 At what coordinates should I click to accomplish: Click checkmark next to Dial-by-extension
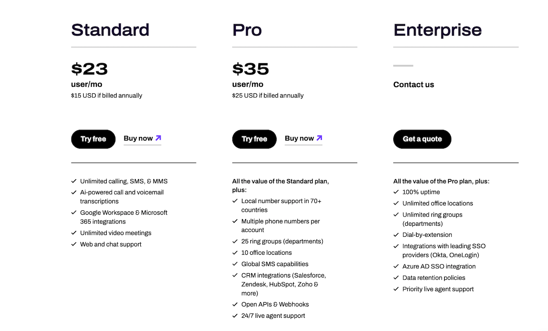(396, 235)
